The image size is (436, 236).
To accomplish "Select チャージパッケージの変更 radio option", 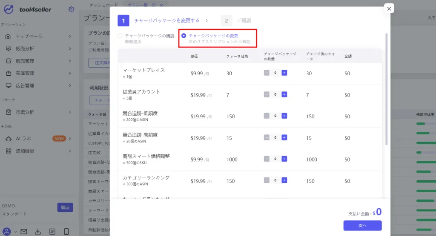I will click(184, 36).
